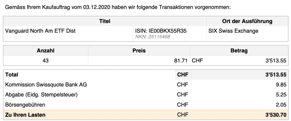Image resolution: width=291 pixels, height=121 pixels.
Task: Click the NKN 25115468 number
Action: tap(152, 37)
